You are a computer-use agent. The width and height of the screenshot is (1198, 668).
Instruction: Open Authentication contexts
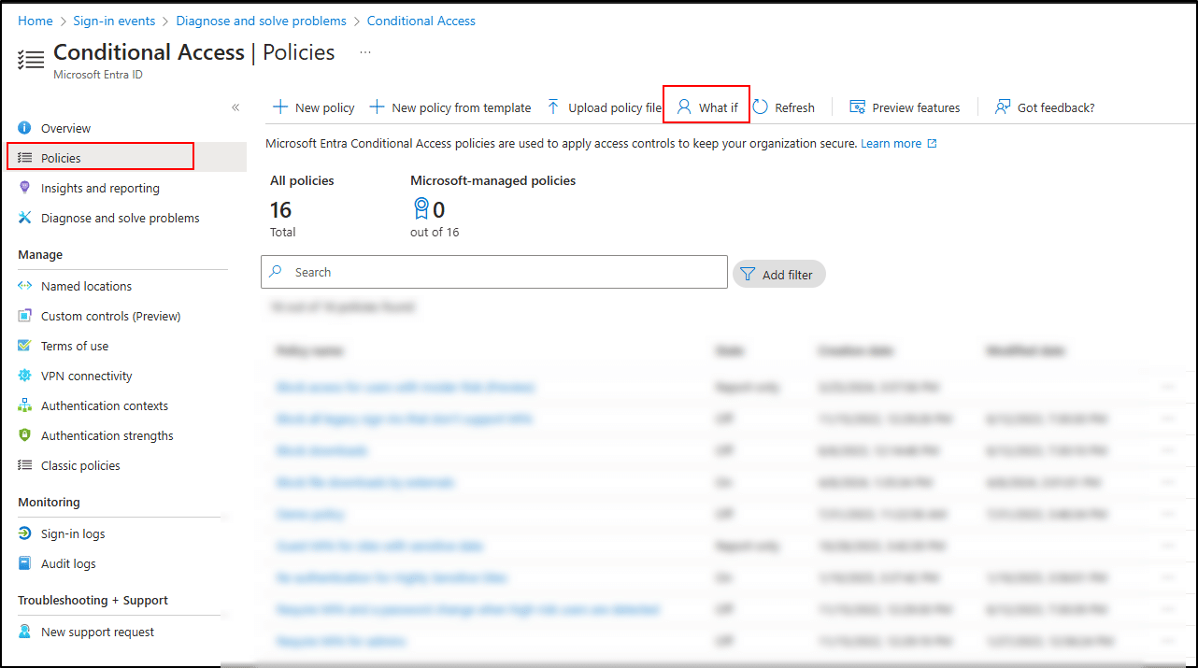pyautogui.click(x=105, y=405)
